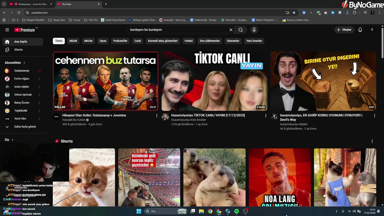Select the İzlenenler filter chip
The image size is (384, 216).
(x=233, y=41)
